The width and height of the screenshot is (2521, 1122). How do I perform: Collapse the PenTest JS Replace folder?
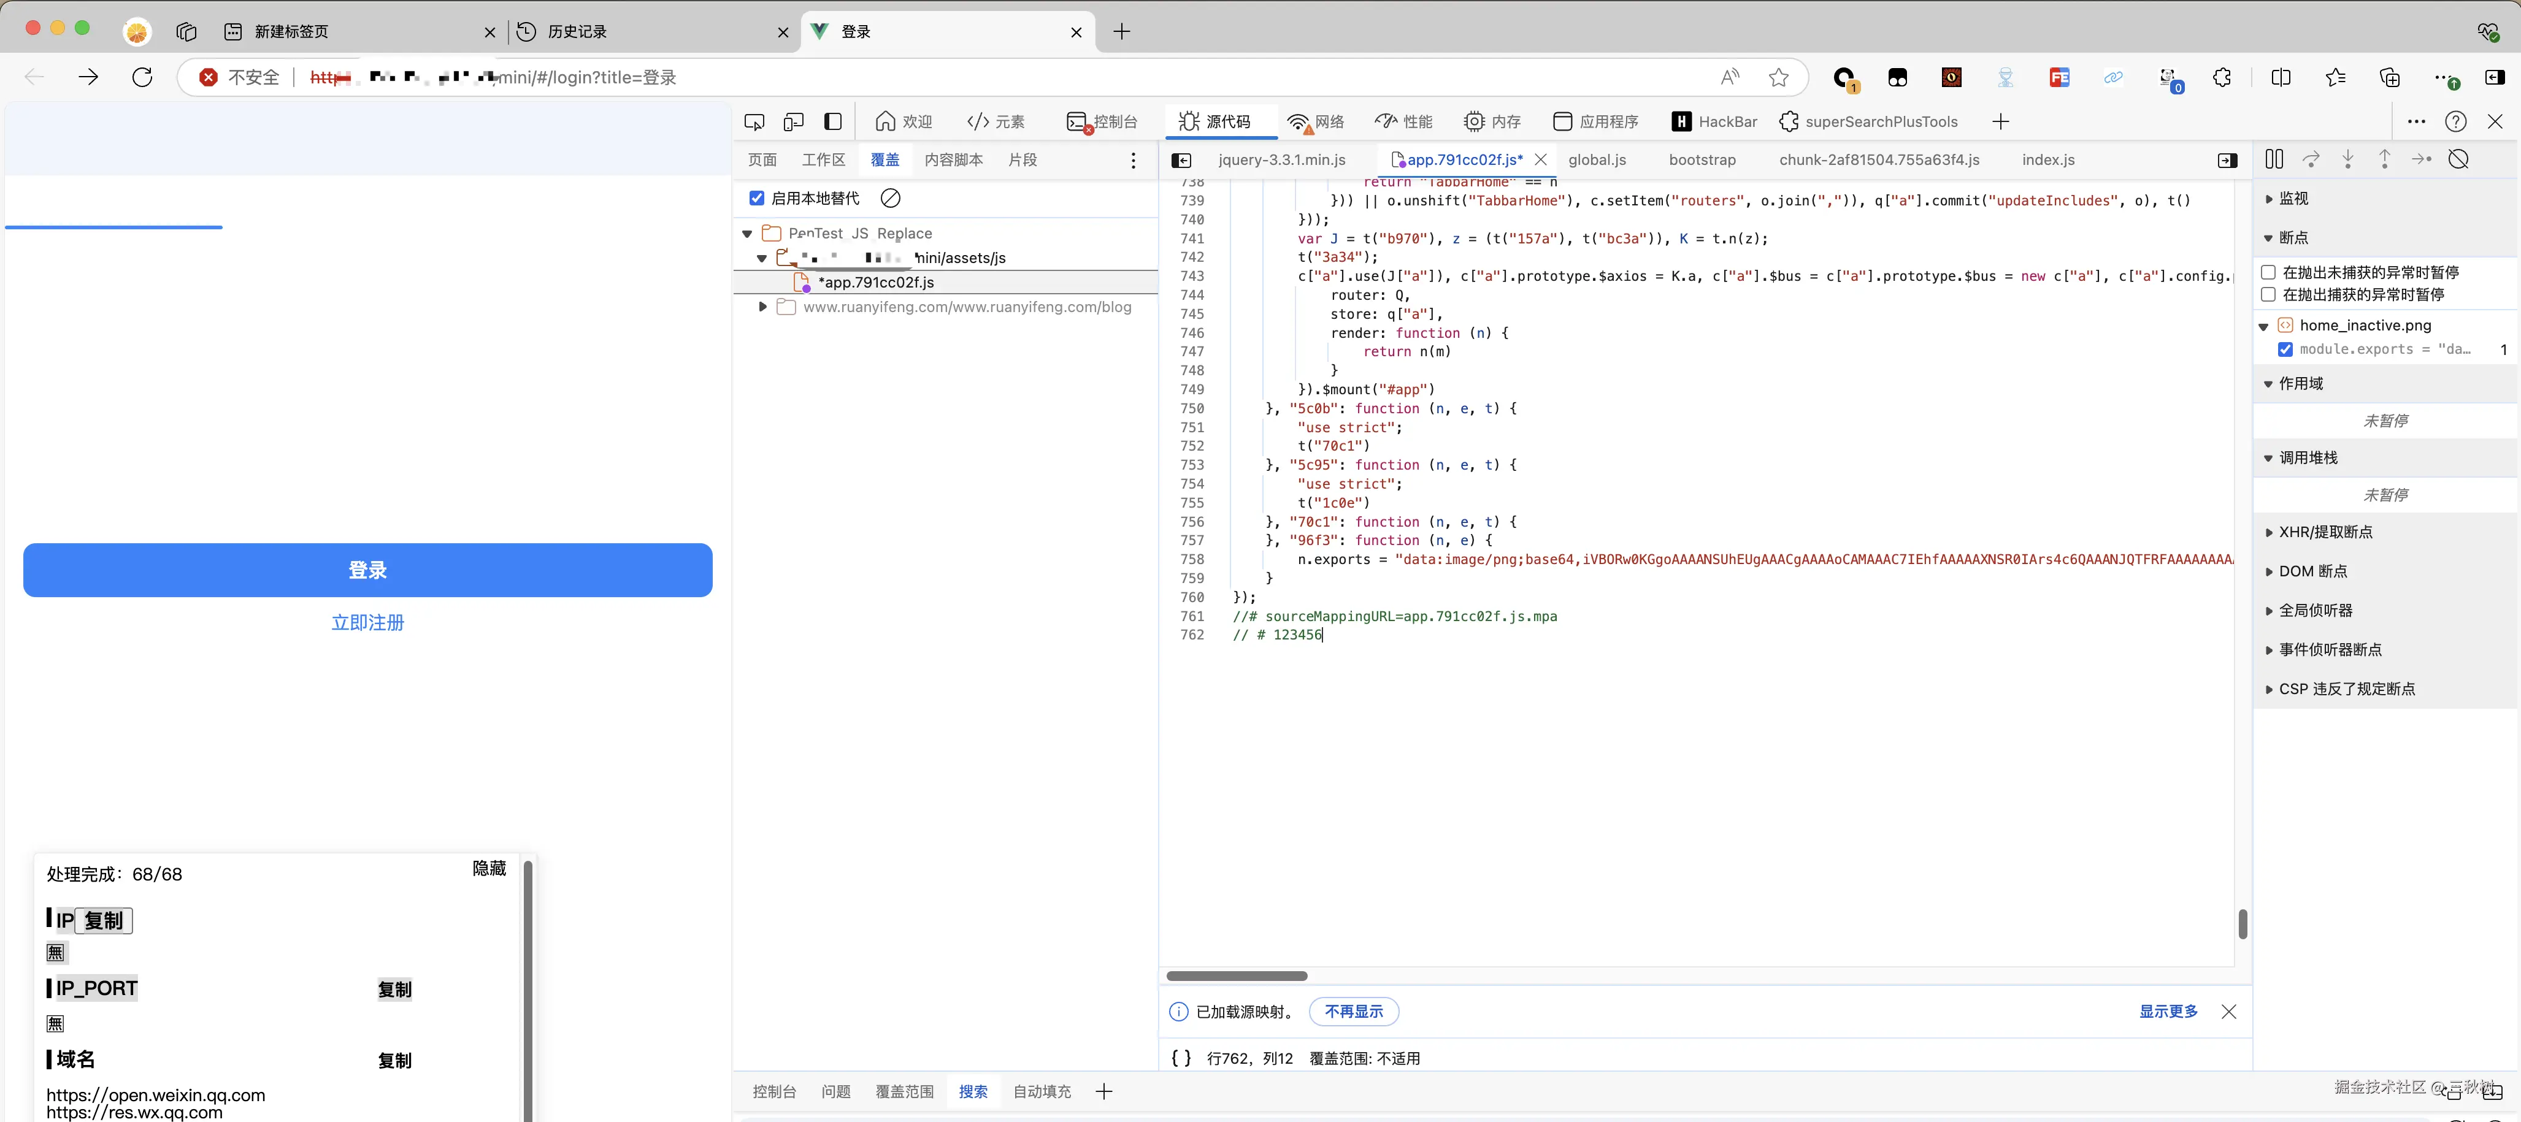coord(748,234)
